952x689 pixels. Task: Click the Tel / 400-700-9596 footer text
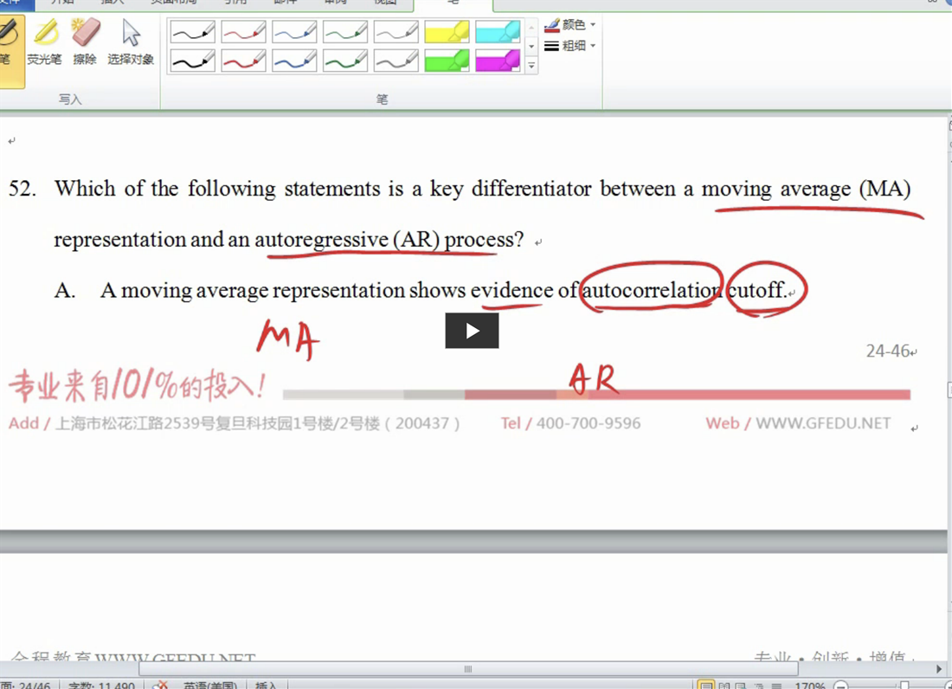click(x=570, y=423)
